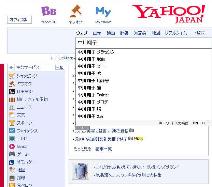This screenshot has width=212, height=187.
Task: Choose suggestion 中川翔子 脳障害
Action: click(144, 80)
